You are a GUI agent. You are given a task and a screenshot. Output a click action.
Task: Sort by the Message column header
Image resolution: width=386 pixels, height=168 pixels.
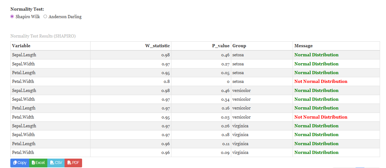[x=336, y=46]
